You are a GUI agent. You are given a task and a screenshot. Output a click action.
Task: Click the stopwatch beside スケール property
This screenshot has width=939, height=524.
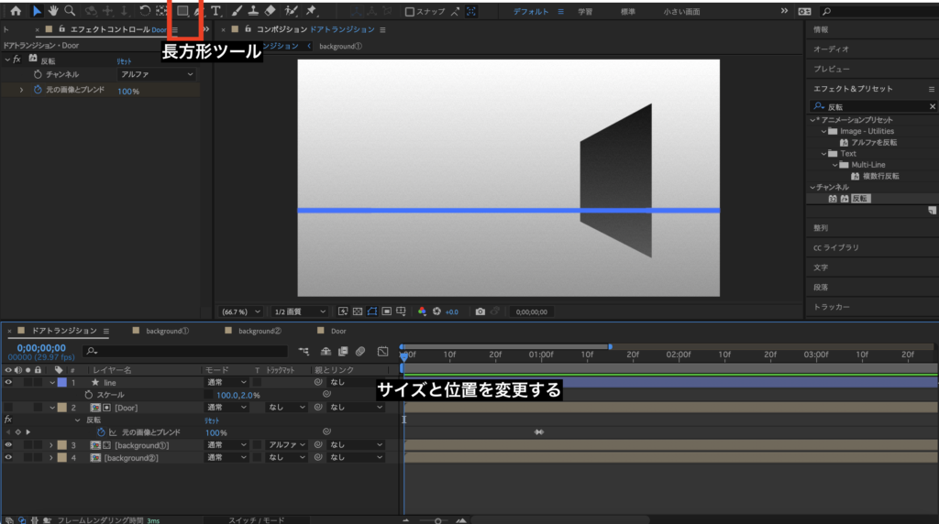(x=89, y=395)
